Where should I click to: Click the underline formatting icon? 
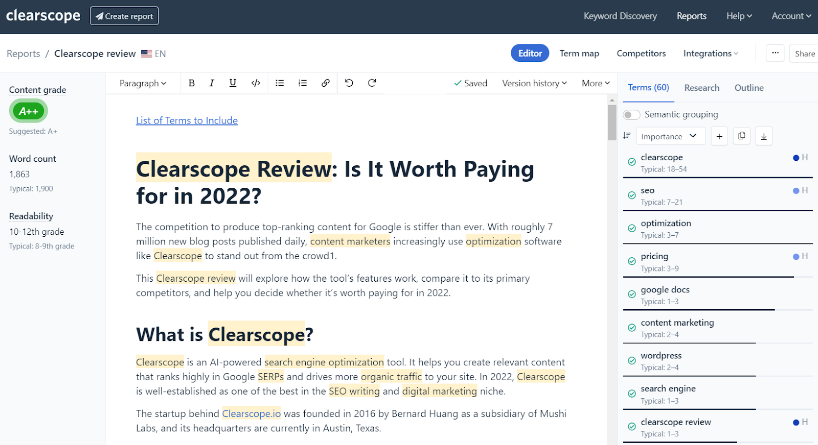click(x=233, y=83)
